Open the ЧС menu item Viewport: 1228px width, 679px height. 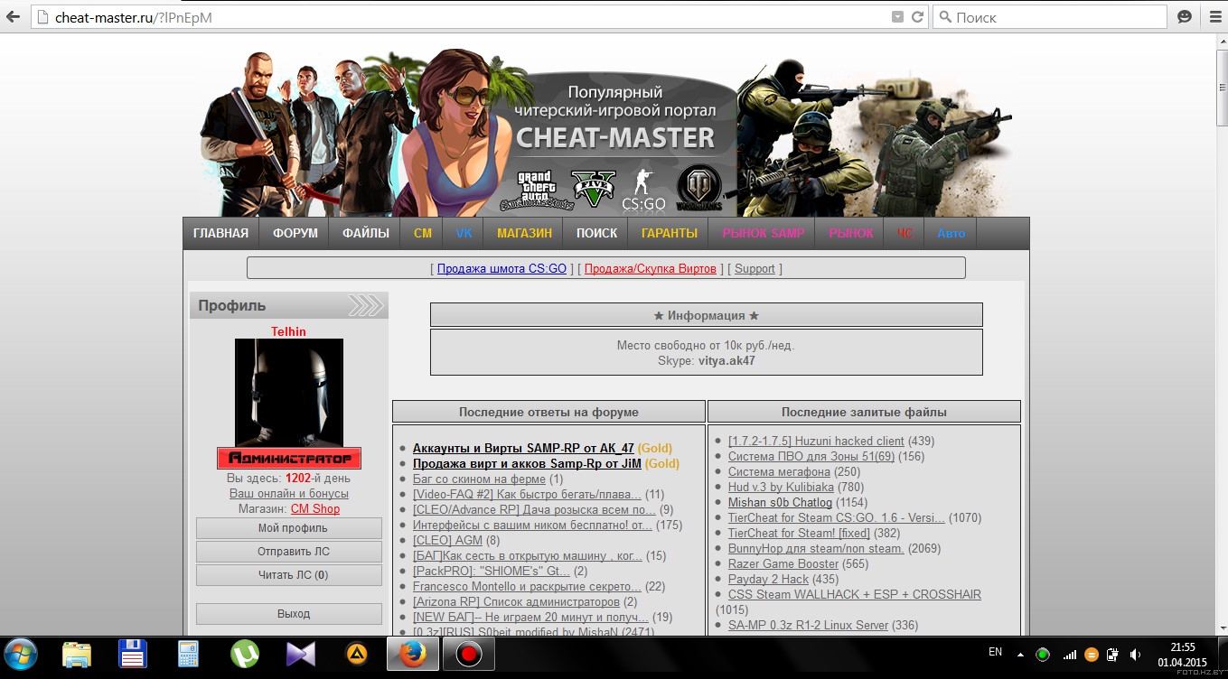[x=905, y=233]
